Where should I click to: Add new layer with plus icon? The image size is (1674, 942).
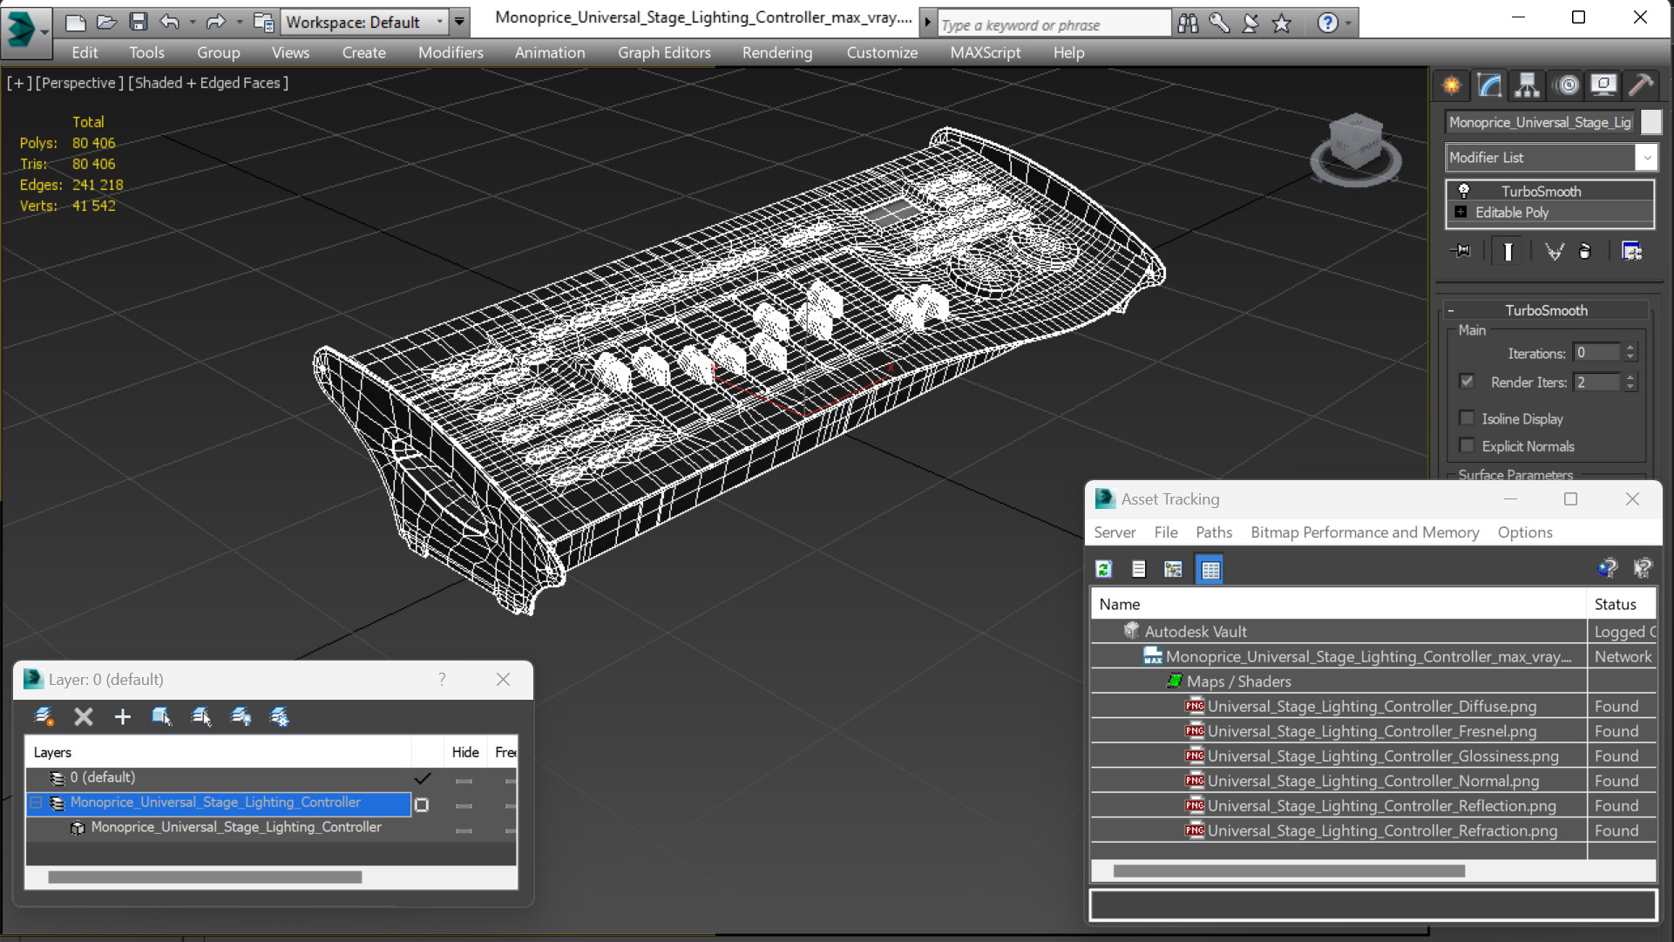click(123, 716)
